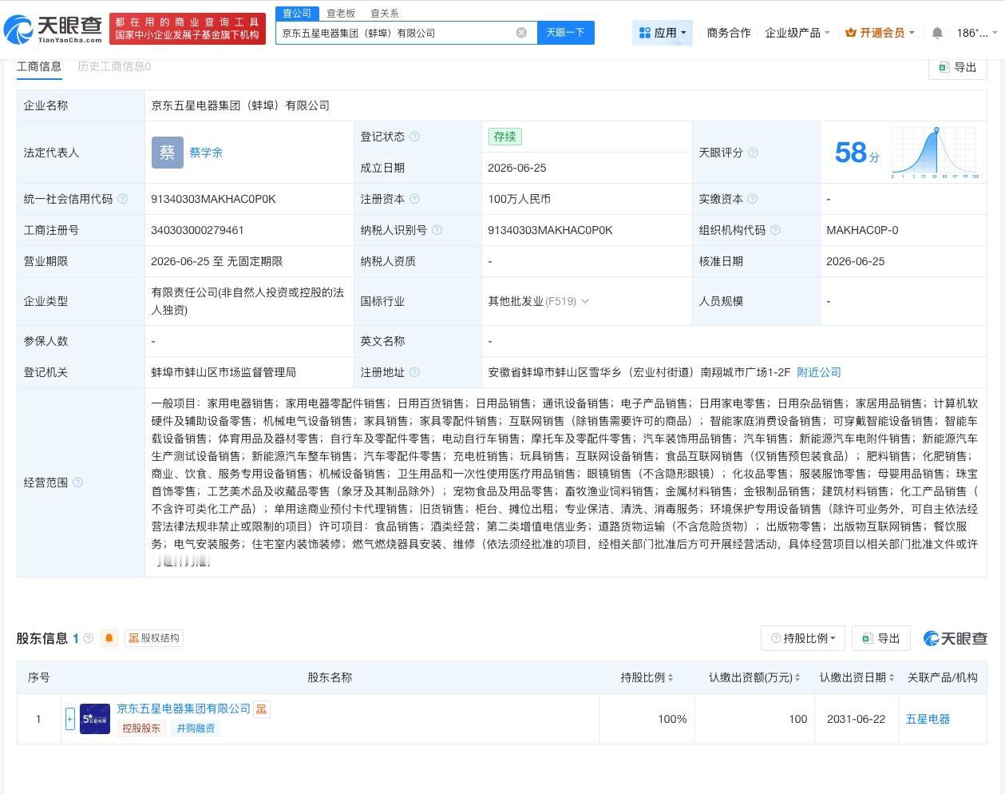This screenshot has width=1005, height=794.
Task: Click the score distribution chart
Action: tap(936, 153)
